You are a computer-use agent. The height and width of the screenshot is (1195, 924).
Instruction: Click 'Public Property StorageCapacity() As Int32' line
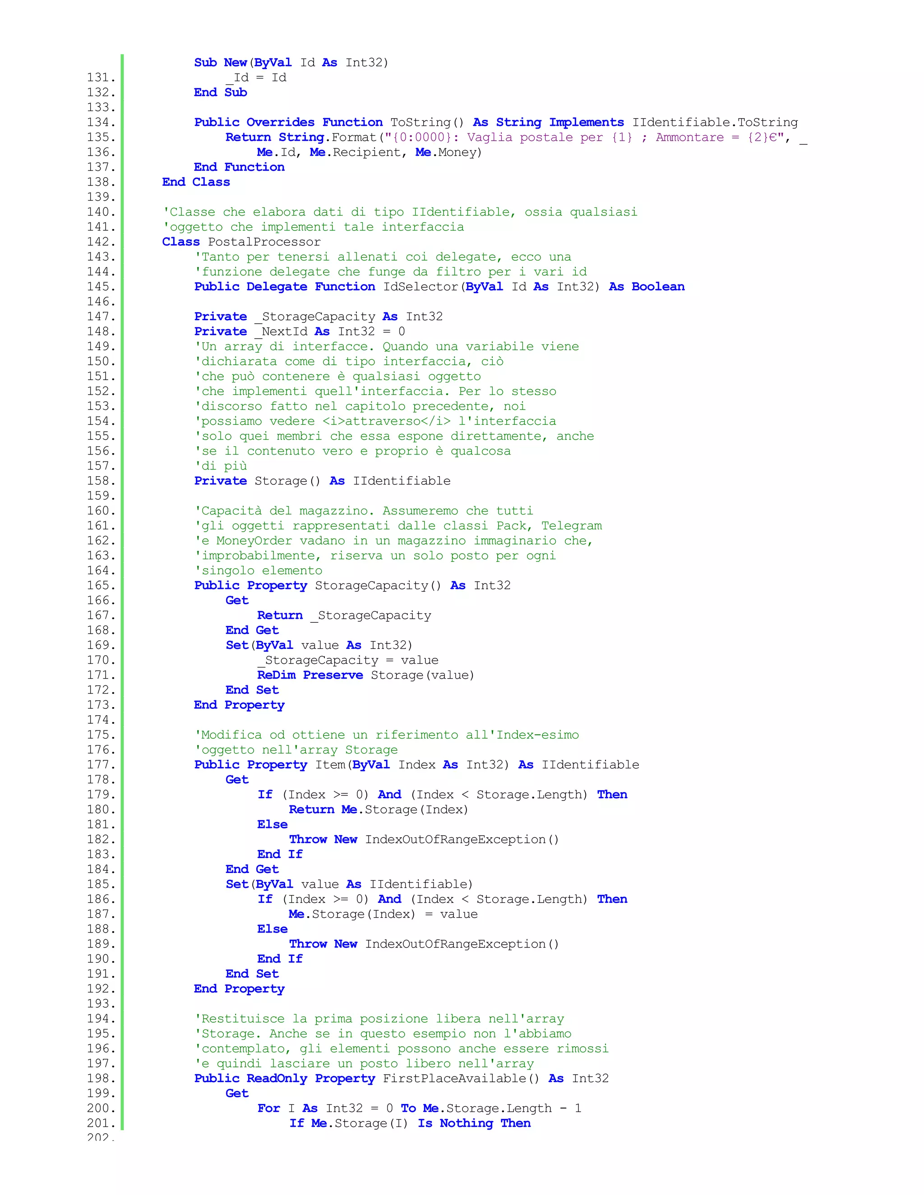[x=352, y=585]
